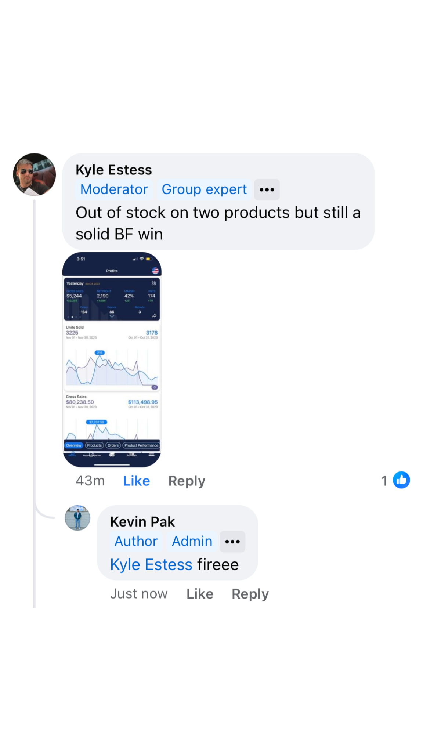
Task: Click the Moderator badge
Action: coord(114,189)
